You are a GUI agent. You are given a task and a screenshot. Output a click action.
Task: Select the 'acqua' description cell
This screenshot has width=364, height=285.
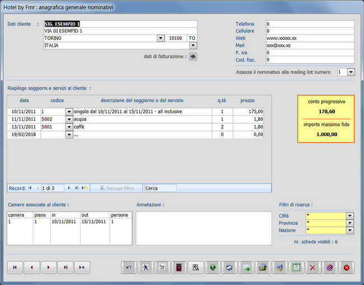143,119
